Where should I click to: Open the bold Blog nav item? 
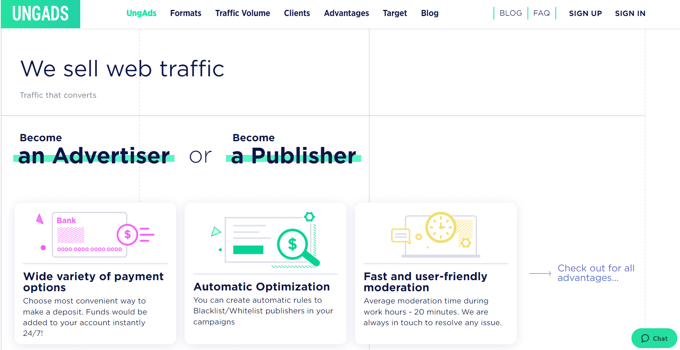[430, 13]
